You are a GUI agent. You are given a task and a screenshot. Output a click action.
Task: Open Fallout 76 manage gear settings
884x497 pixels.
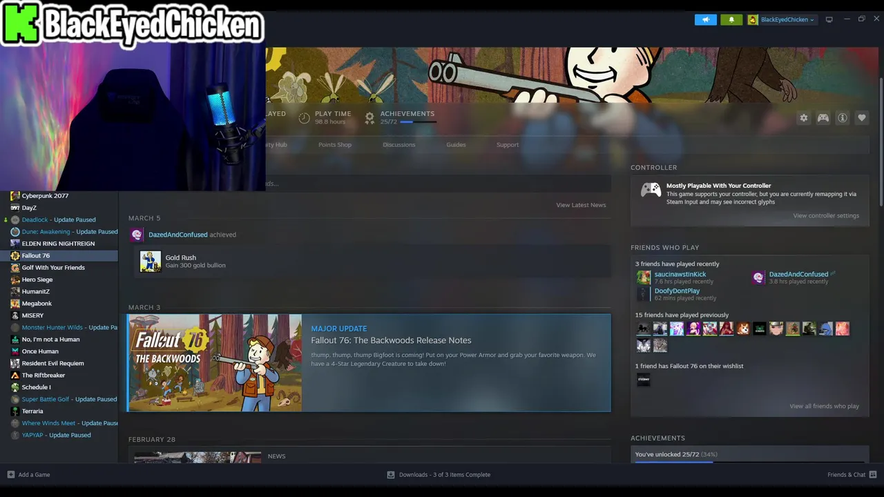click(x=803, y=118)
